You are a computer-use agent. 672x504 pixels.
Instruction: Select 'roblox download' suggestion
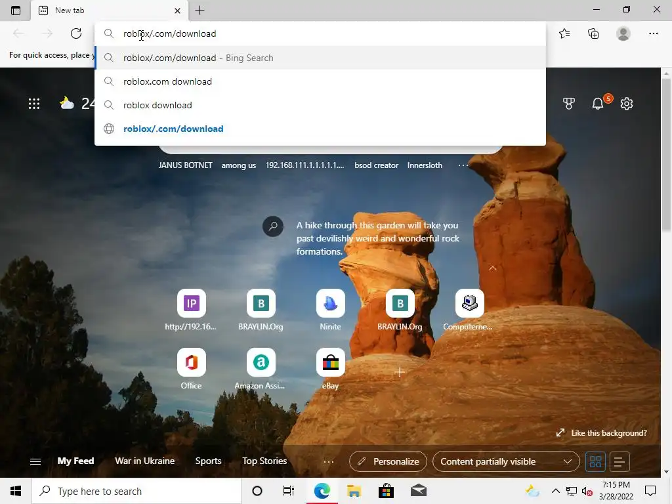320,105
